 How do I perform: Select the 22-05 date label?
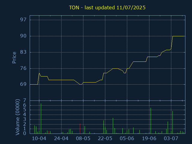[x=105, y=139]
